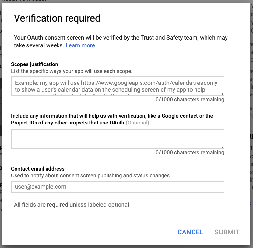This screenshot has height=248, width=253.
Task: Click the Verification required dialog title
Action: pos(57,18)
